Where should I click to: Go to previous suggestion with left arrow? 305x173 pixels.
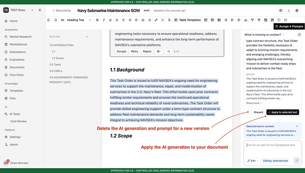point(159,52)
